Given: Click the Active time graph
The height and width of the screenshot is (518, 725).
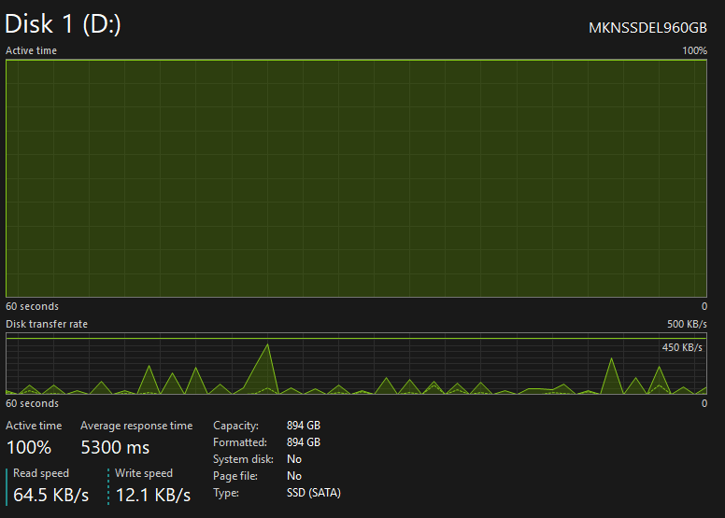Looking at the screenshot, I should (x=356, y=178).
